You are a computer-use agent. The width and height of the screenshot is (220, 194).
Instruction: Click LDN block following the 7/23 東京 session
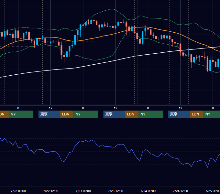132,114
